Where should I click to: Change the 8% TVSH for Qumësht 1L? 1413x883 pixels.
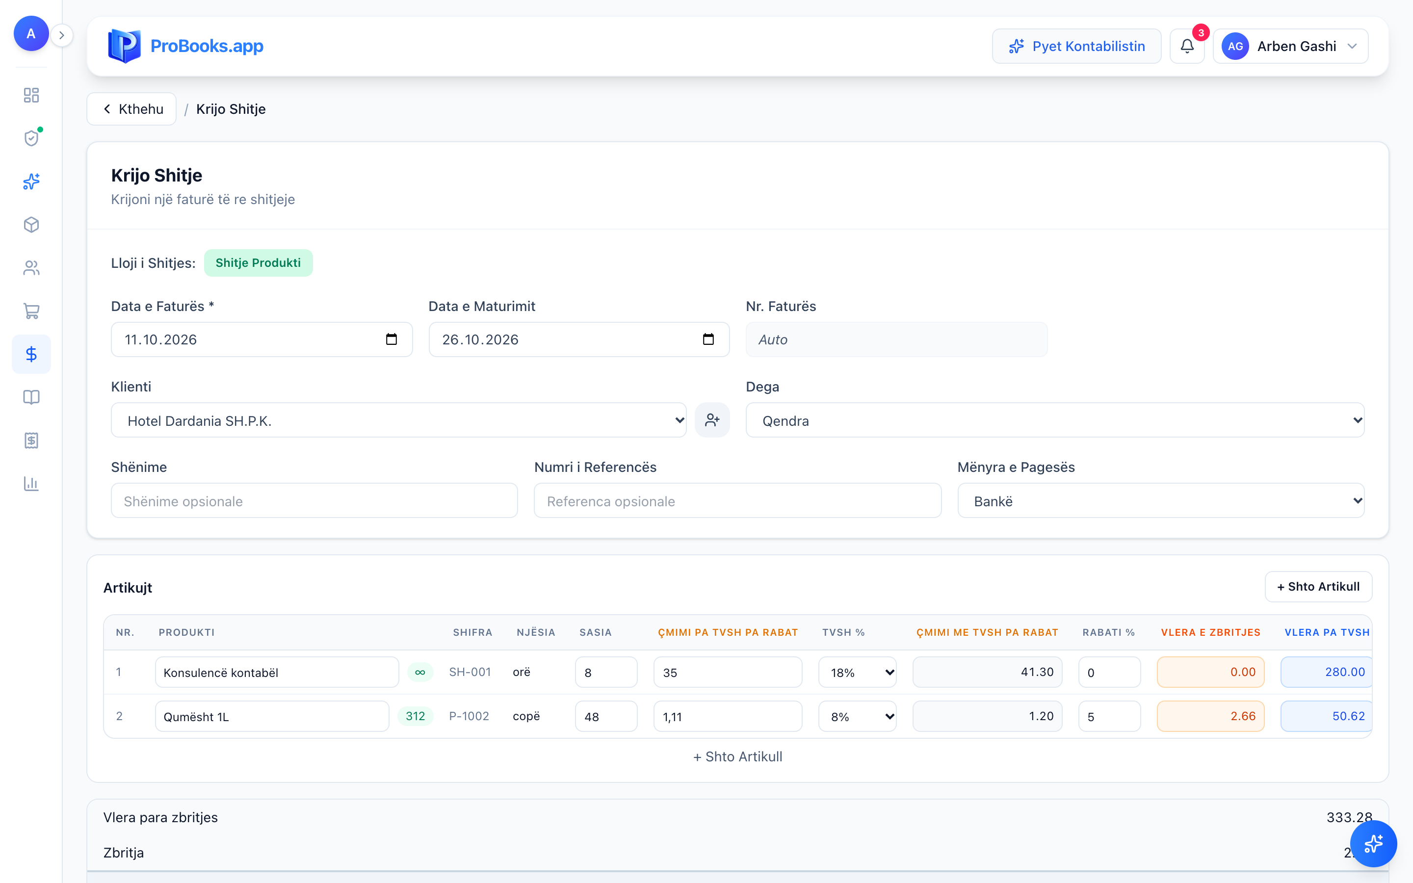click(857, 716)
